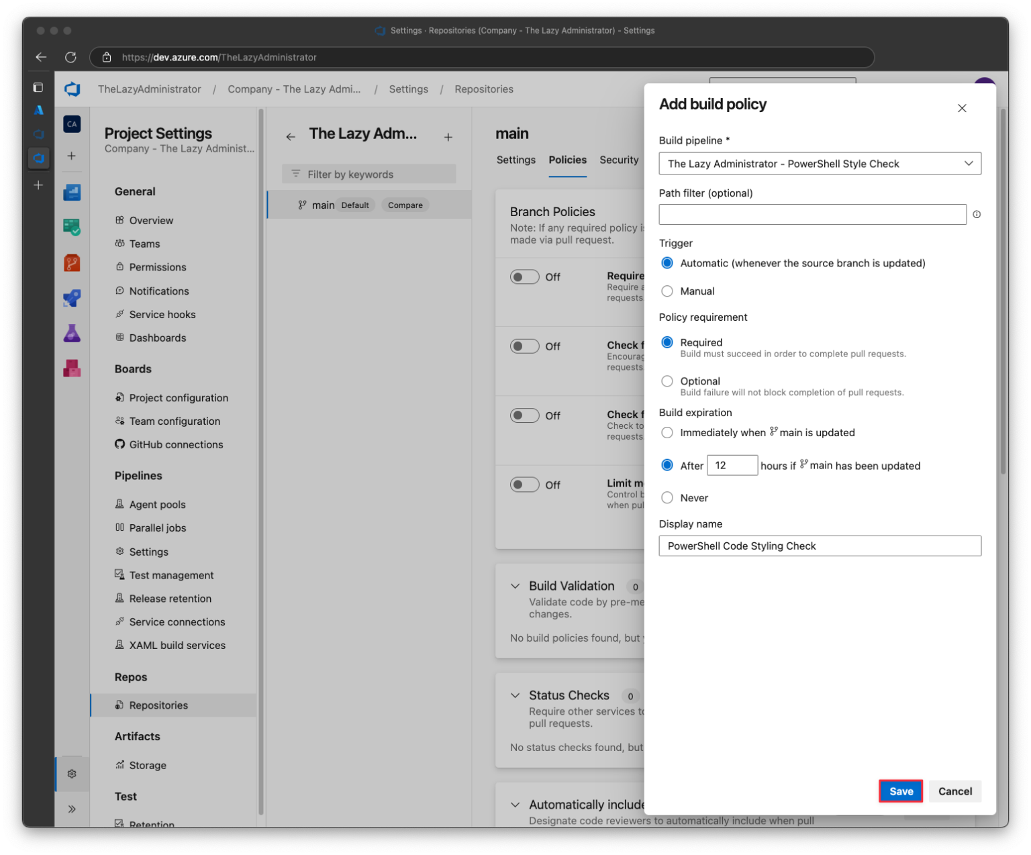
Task: Click the filter icon in keyword box
Action: [296, 174]
